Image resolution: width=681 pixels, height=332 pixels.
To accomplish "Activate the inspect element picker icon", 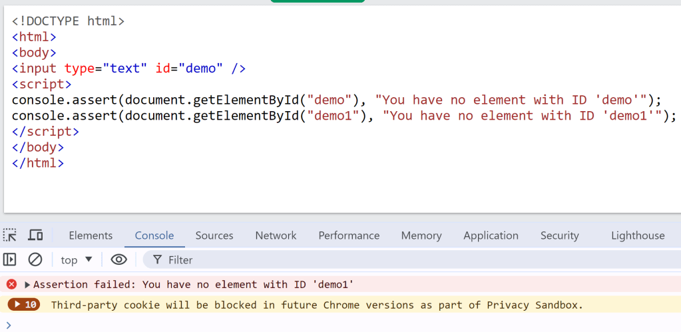I will click(x=10, y=236).
